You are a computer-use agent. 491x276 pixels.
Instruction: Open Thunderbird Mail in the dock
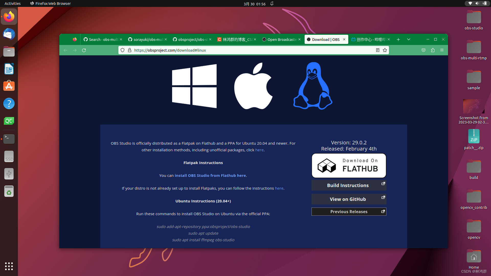[9, 34]
